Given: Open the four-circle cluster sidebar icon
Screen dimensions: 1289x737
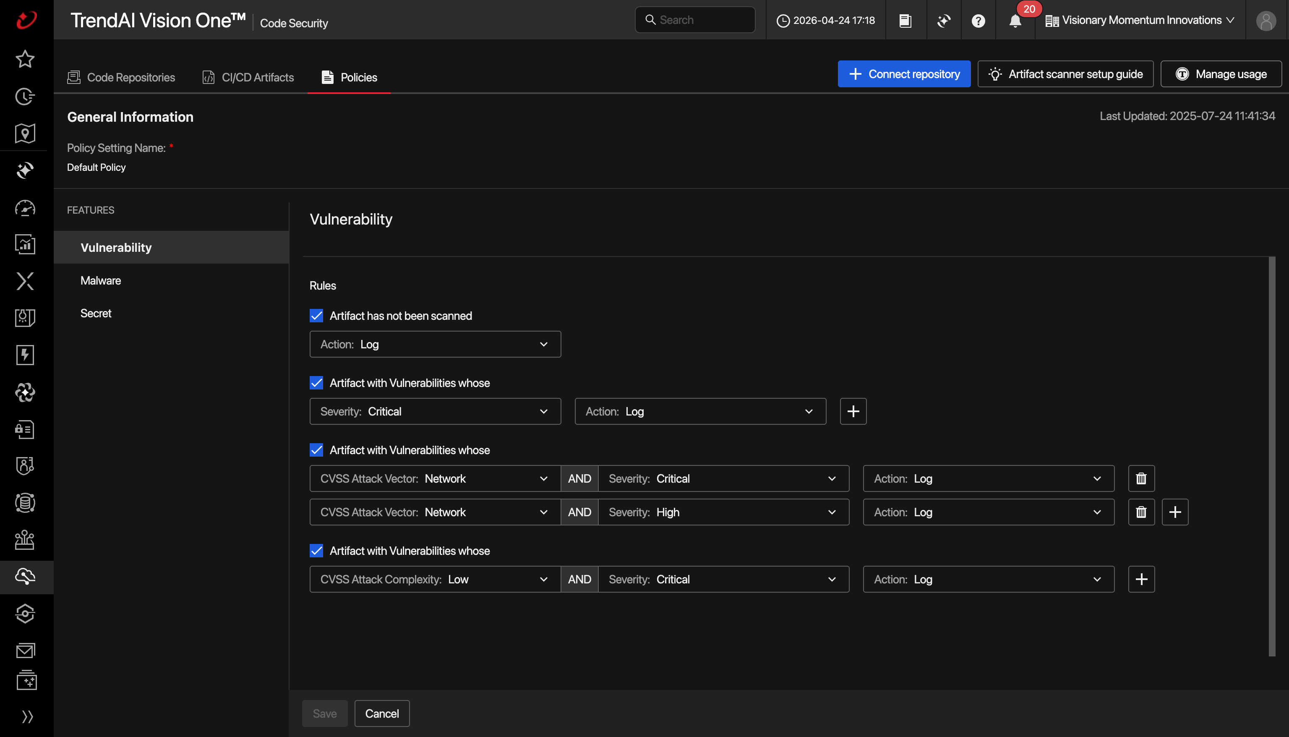Looking at the screenshot, I should [25, 392].
